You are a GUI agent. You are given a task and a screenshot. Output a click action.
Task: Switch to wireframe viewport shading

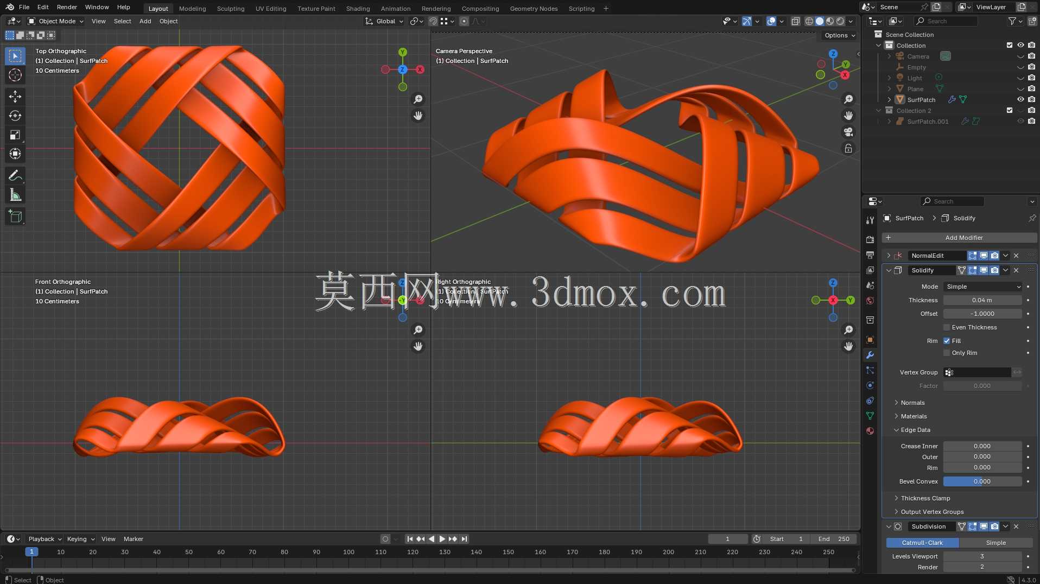(809, 21)
